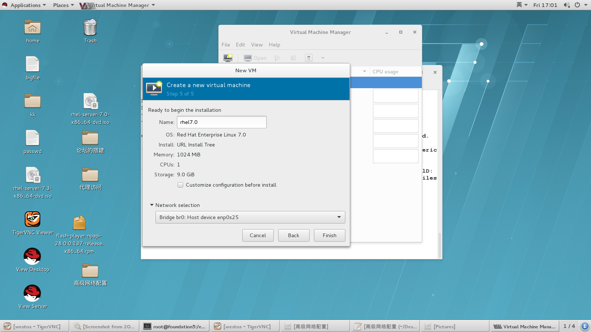This screenshot has height=332, width=591.
Task: Open the Help menu
Action: pyautogui.click(x=274, y=45)
